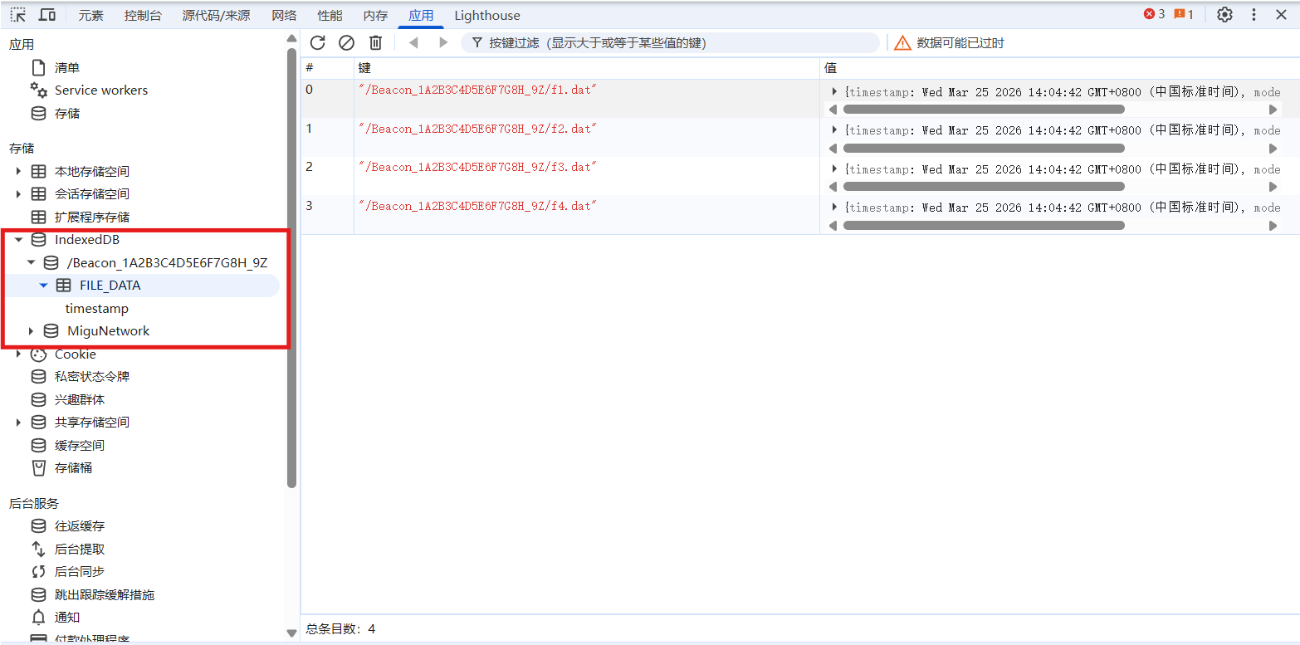This screenshot has width=1300, height=645.
Task: Select the Cookie storage item
Action: pos(76,354)
